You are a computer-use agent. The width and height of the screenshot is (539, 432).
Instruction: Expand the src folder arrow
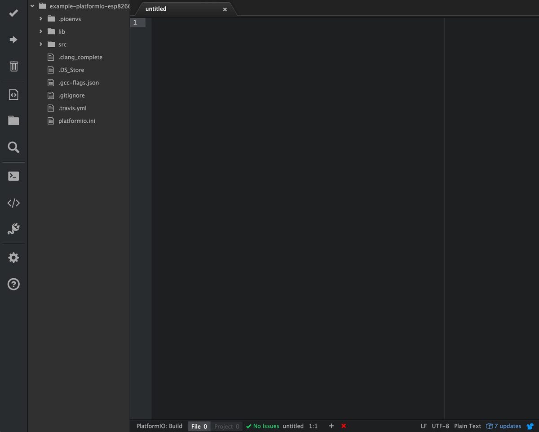[x=41, y=44]
